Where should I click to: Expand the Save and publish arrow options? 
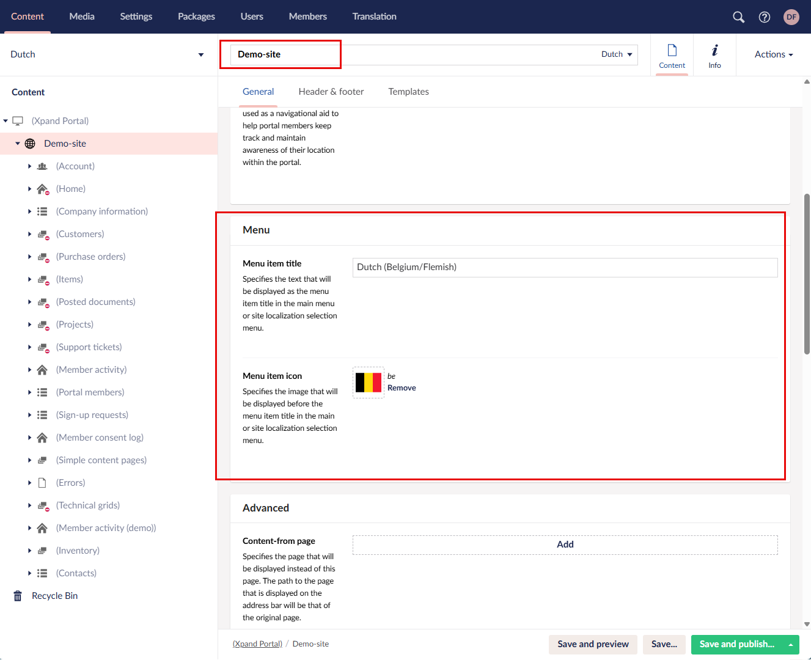click(791, 644)
